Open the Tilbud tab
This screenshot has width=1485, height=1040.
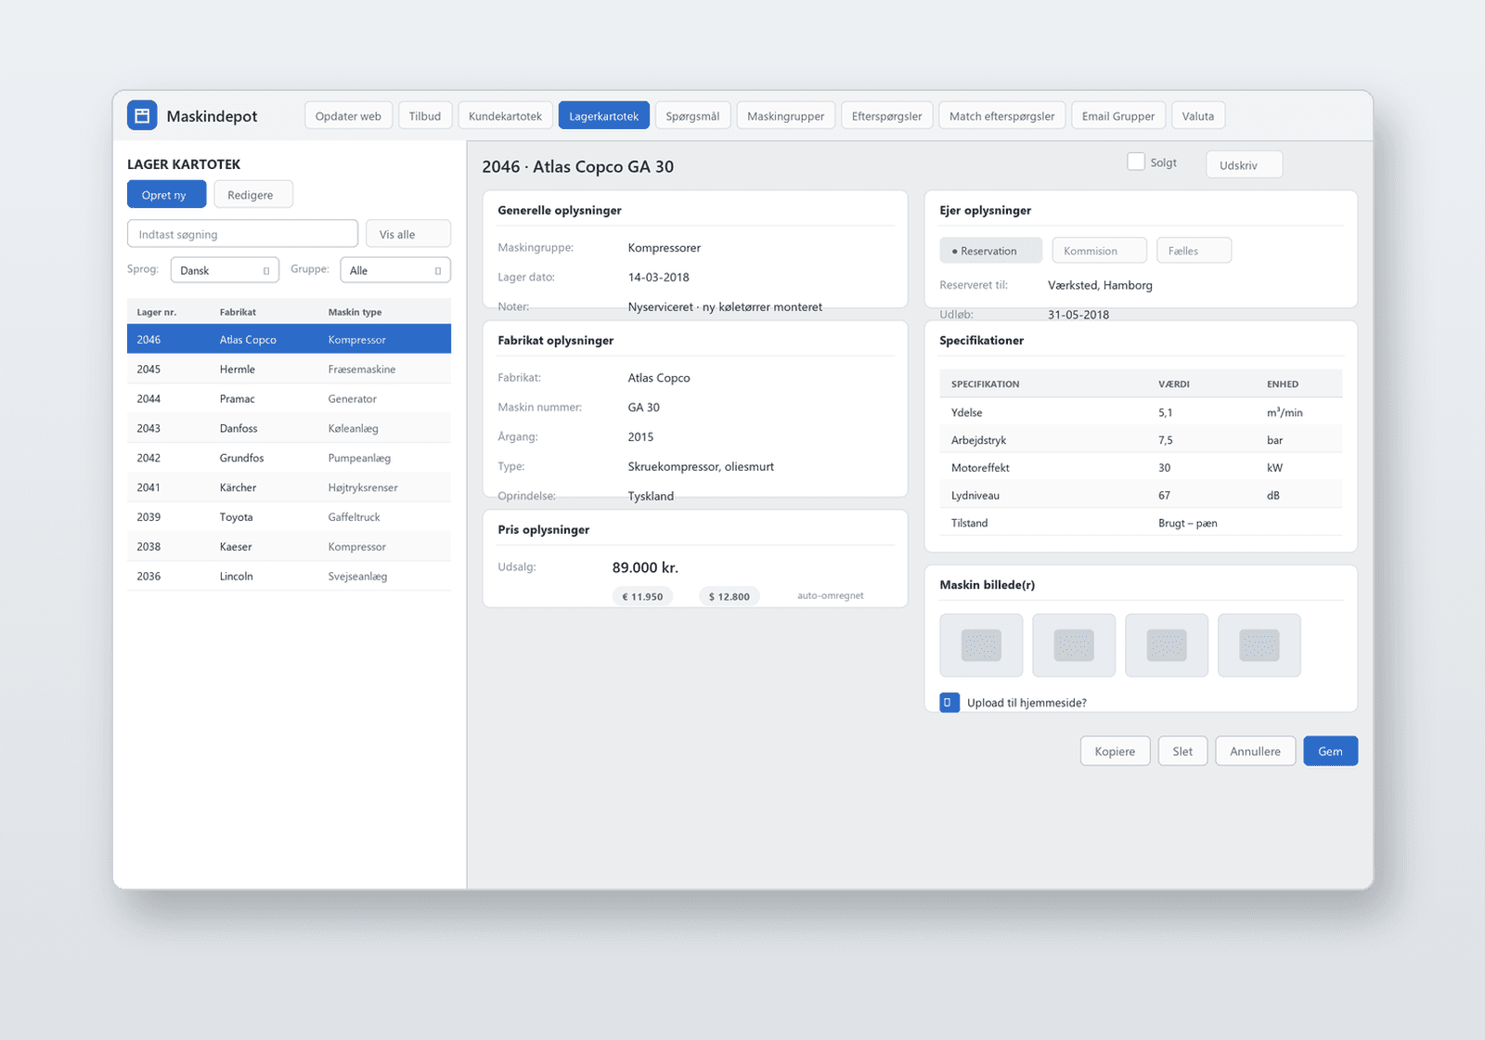click(x=425, y=116)
